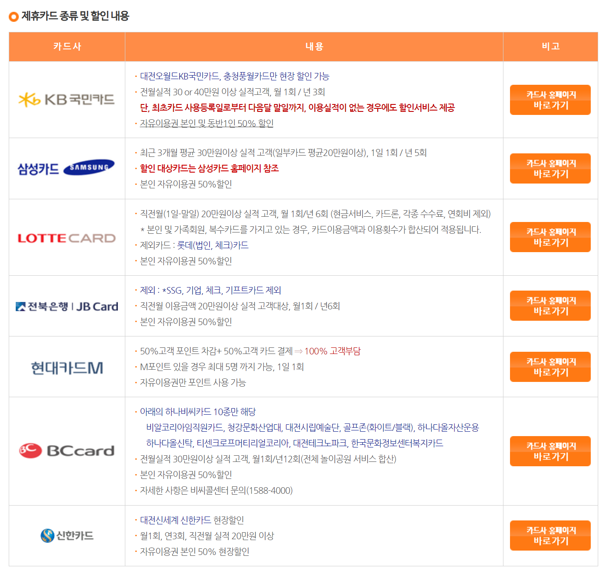Open JB Card row 홈페이지 바로가기 button

point(550,305)
